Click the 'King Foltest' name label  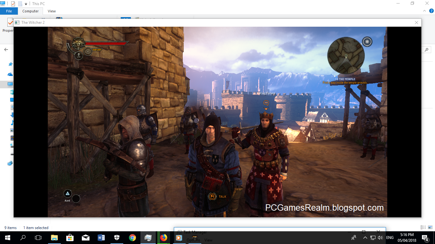(x=267, y=94)
